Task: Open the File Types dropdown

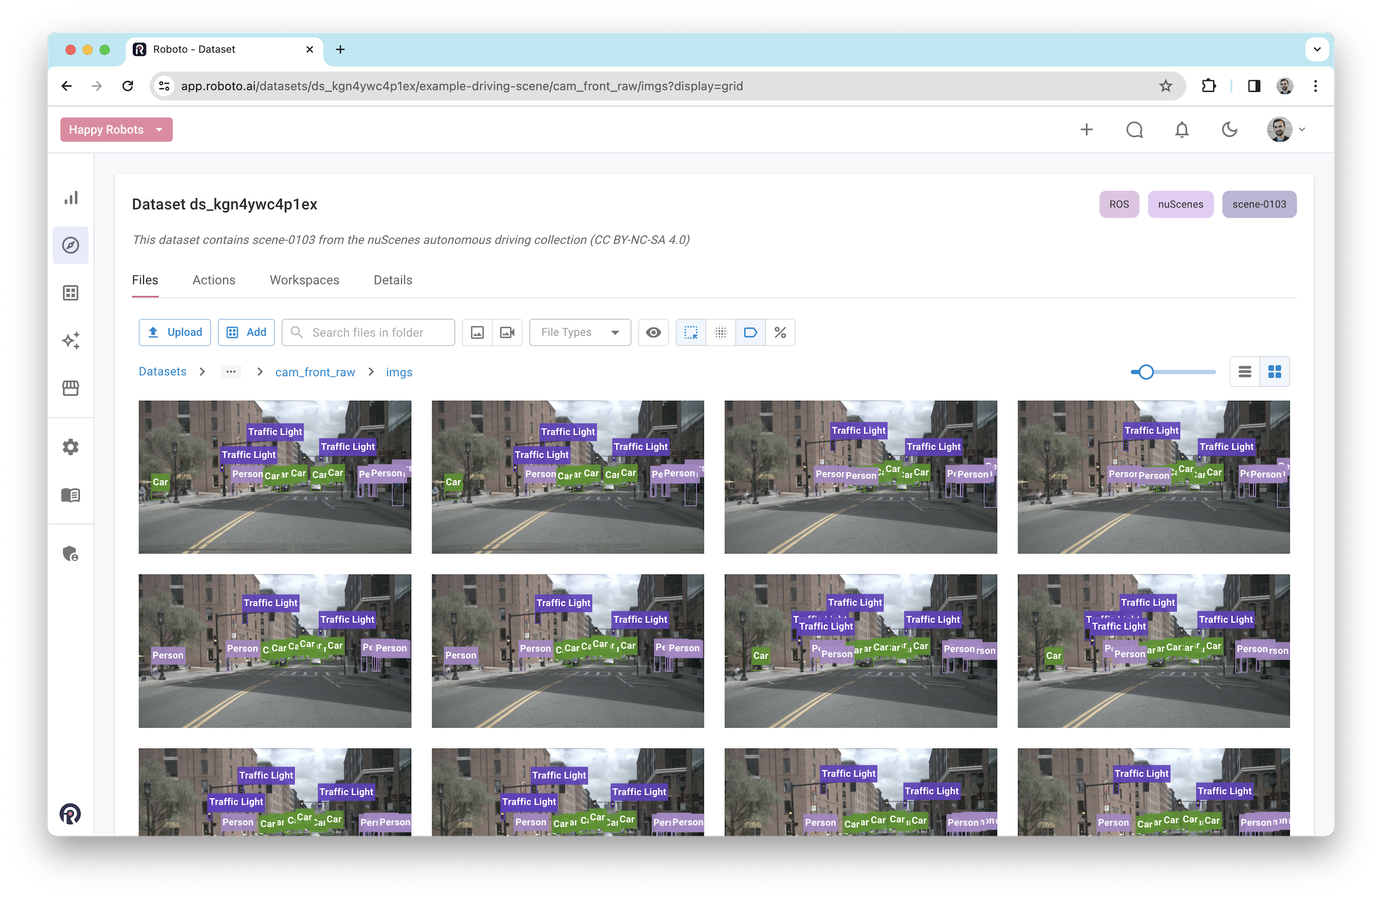Action: coord(579,332)
